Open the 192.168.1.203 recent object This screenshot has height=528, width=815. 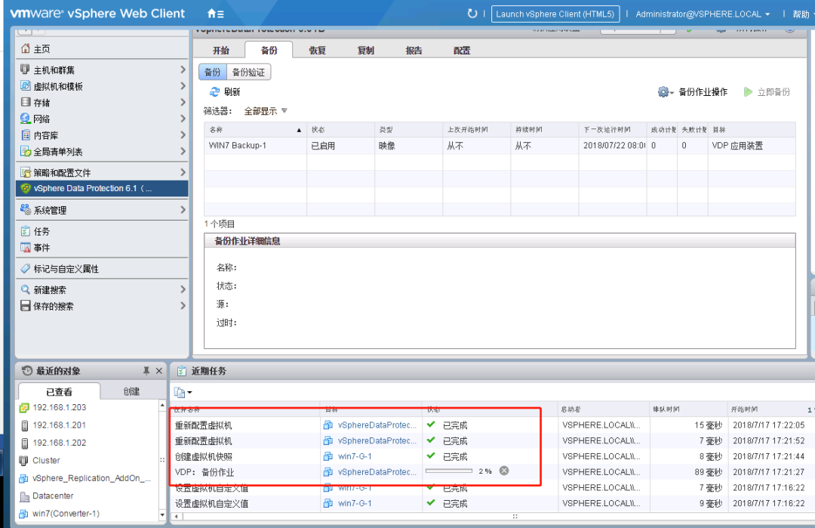tap(60, 407)
